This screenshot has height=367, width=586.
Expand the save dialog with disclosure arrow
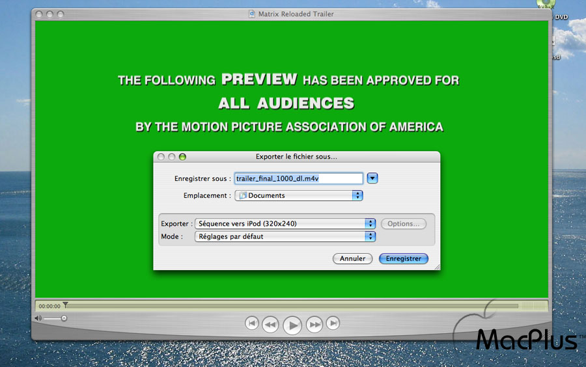click(372, 178)
